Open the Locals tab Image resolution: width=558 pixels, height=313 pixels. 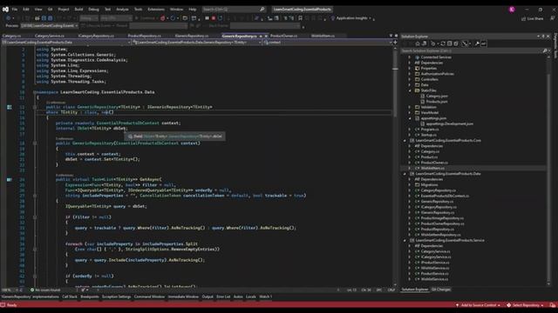coord(251,296)
